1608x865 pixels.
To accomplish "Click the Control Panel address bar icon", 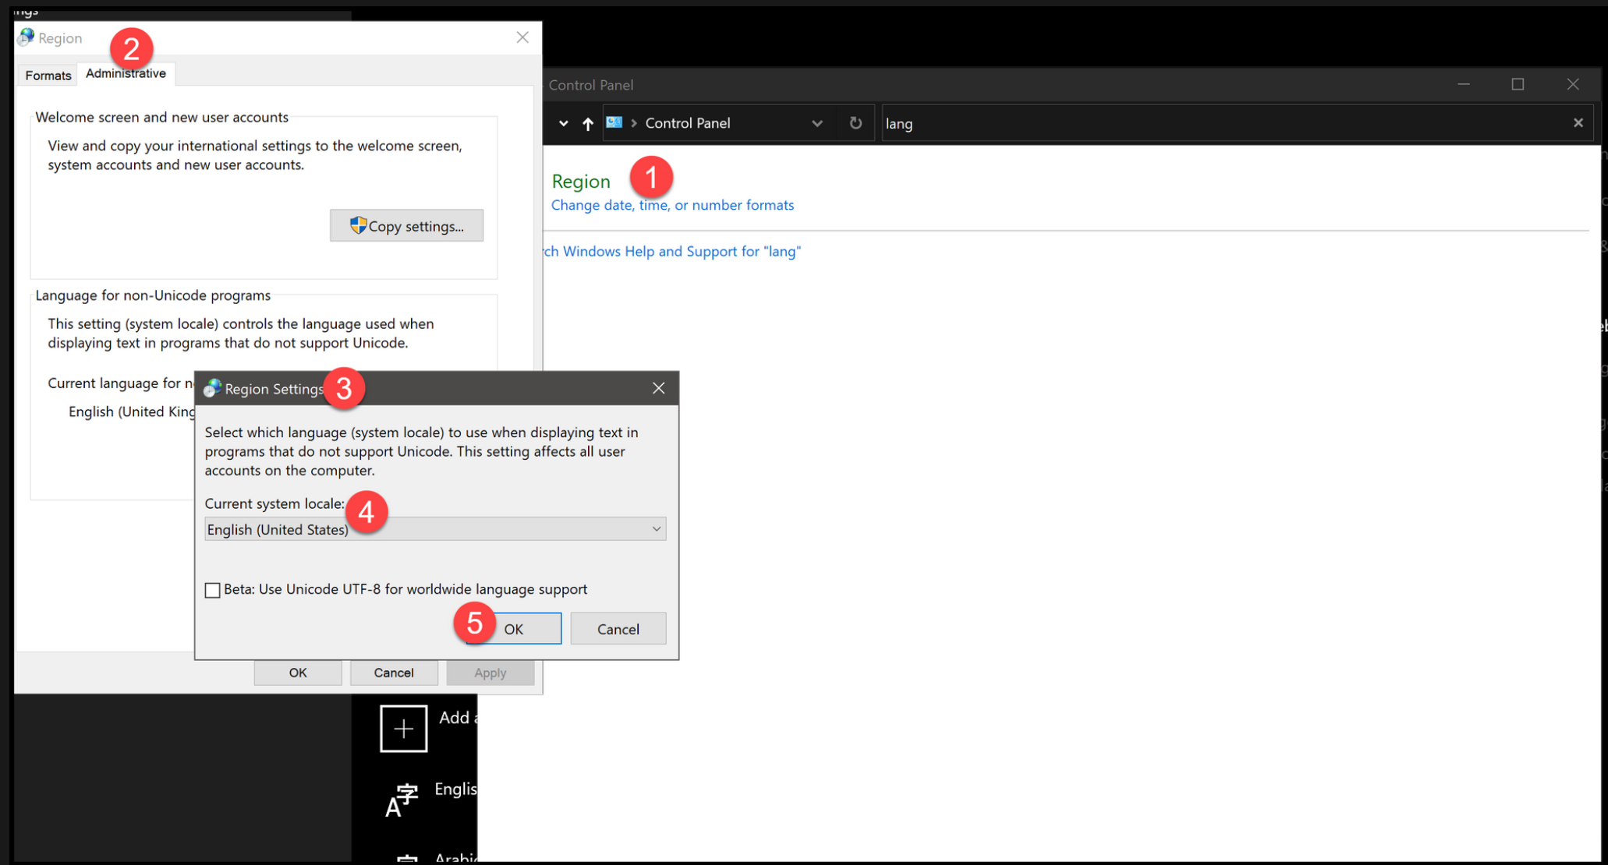I will pyautogui.click(x=615, y=122).
